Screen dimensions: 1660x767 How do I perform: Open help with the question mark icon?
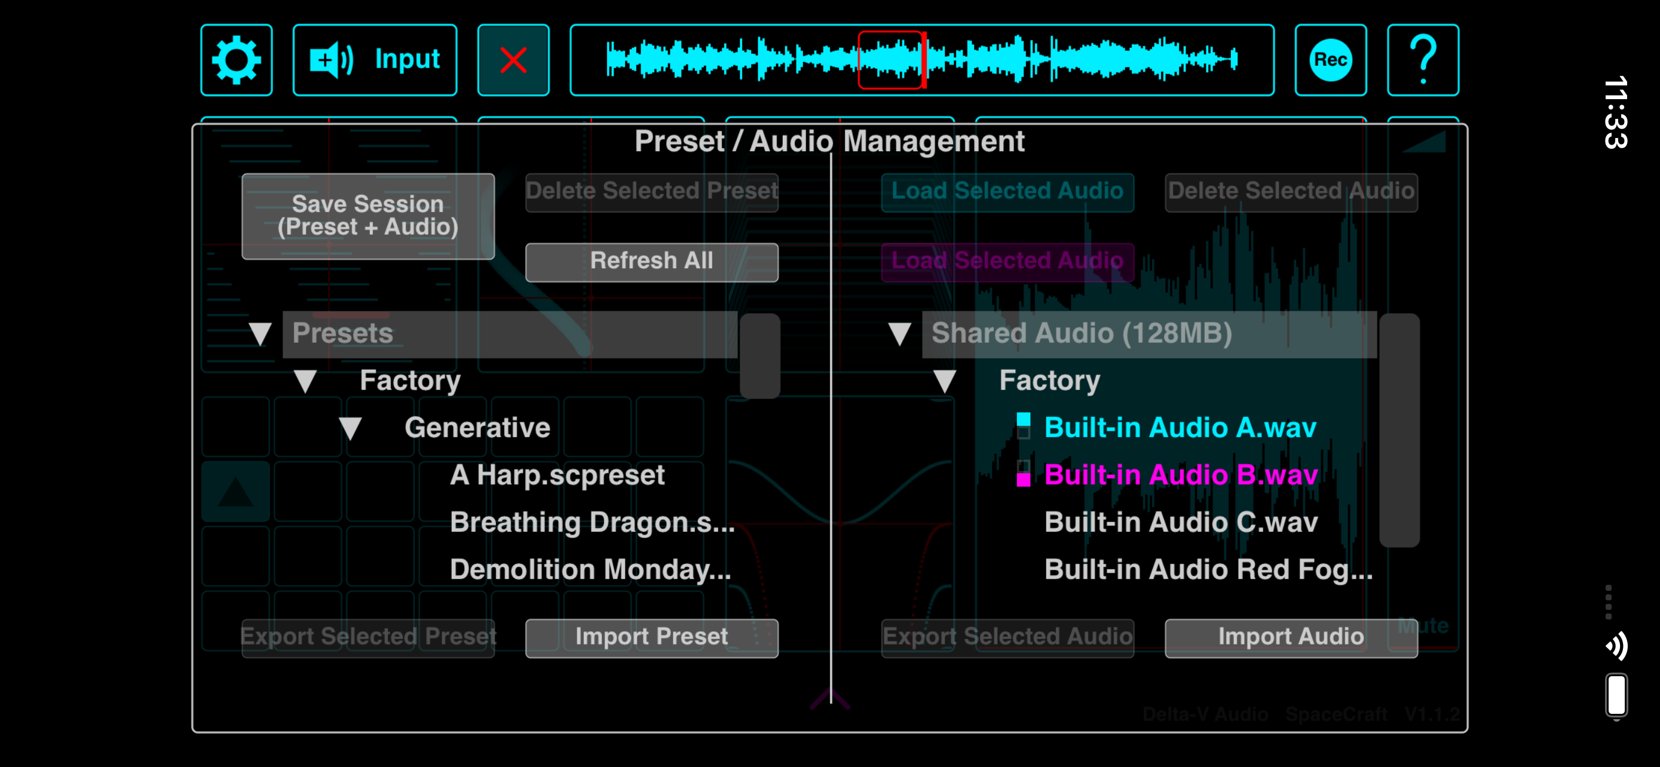coord(1422,60)
